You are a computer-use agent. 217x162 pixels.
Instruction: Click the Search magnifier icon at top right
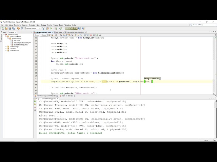point(191,25)
